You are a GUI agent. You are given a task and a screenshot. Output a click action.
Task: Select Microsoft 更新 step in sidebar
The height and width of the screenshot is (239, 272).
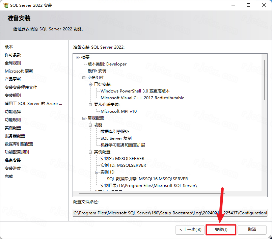pyautogui.click(x=19, y=71)
